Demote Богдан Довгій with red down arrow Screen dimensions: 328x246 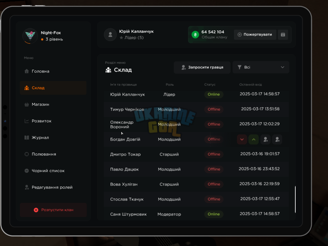(x=242, y=139)
